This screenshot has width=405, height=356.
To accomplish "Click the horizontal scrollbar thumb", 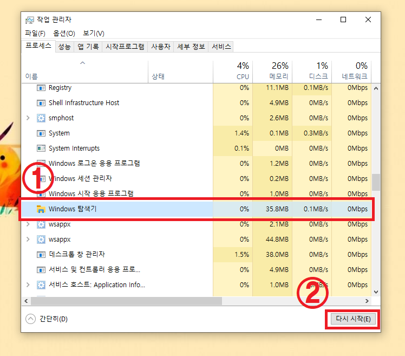I will (x=126, y=301).
